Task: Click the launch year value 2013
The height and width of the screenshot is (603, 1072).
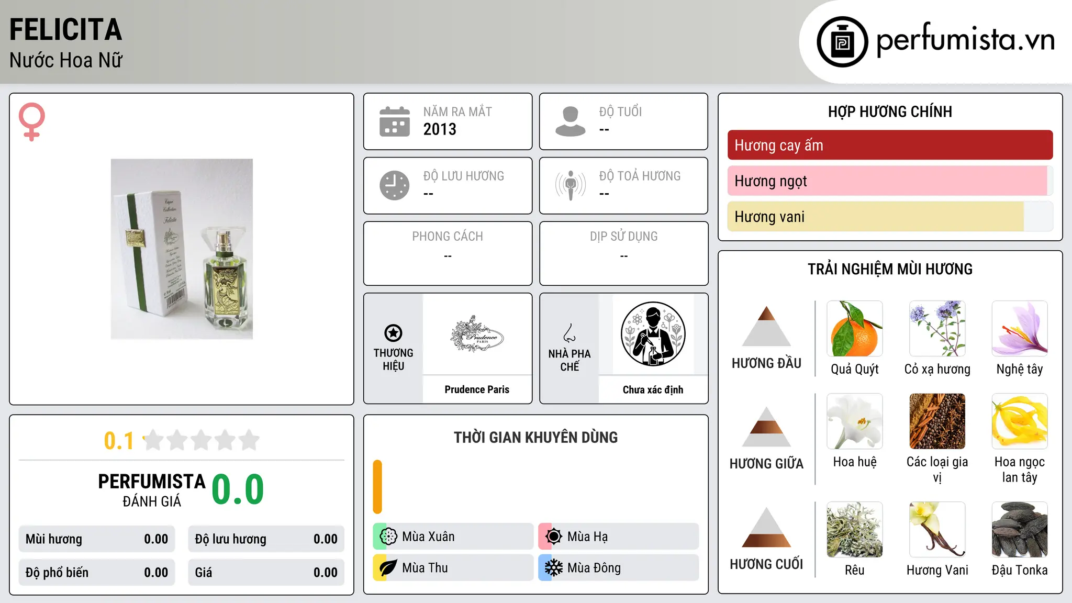Action: [440, 129]
